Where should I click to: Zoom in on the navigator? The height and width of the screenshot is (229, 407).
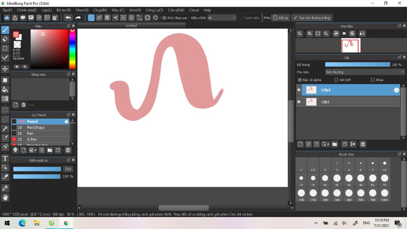310,33
